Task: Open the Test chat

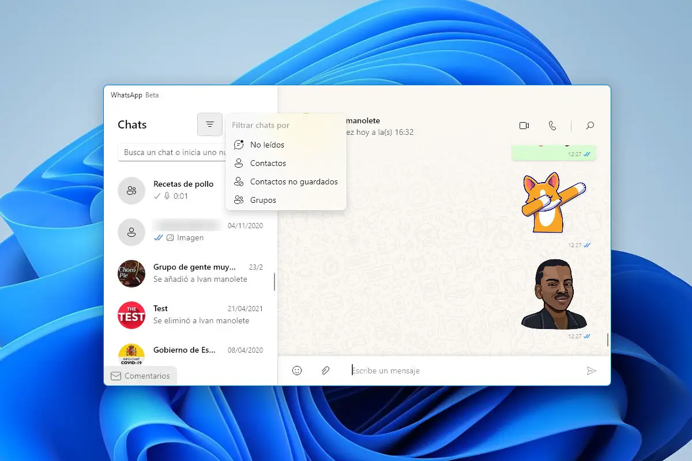Action: (x=189, y=315)
